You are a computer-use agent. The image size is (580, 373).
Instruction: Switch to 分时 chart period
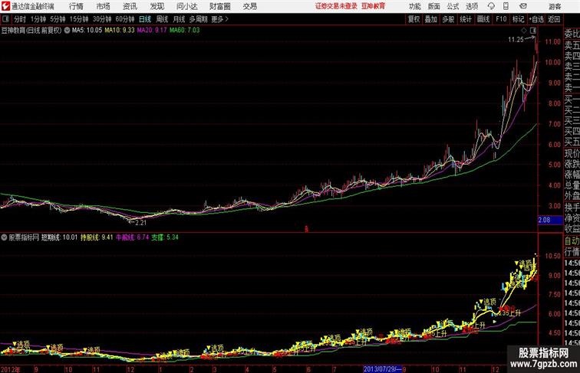[20, 19]
